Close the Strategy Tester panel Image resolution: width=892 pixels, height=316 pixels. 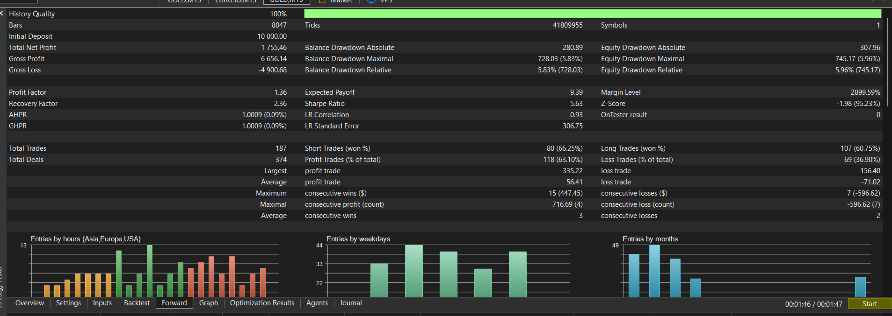[x=2, y=14]
